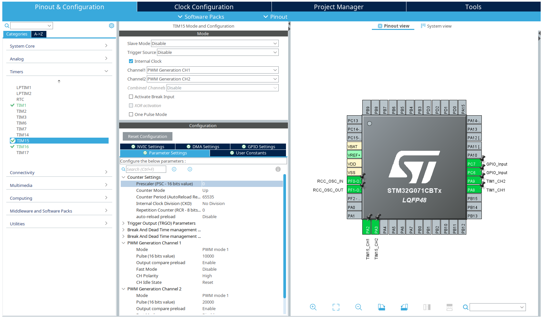Click the PA3 pin on the chip
542x318 pixels.
tap(375, 227)
